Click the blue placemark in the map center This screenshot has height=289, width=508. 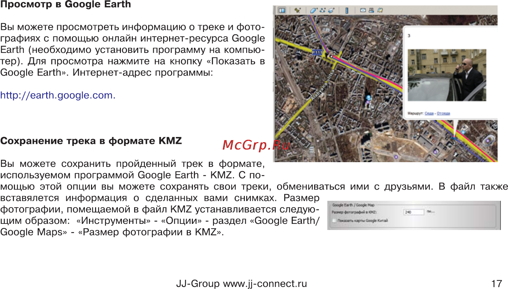pyautogui.click(x=368, y=98)
